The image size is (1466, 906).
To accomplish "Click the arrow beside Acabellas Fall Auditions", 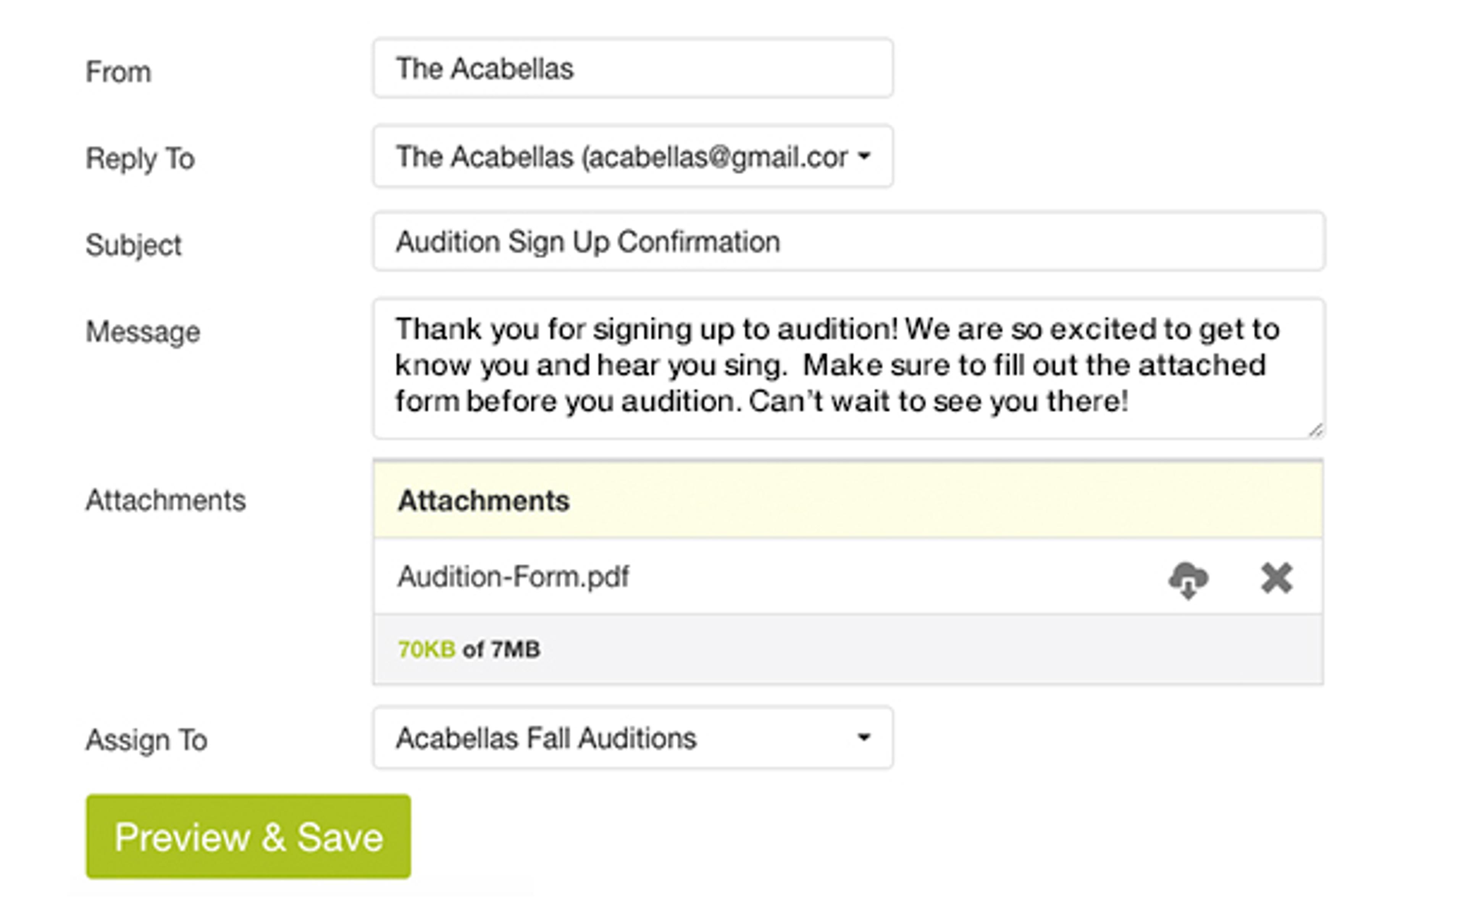I will coord(863,737).
